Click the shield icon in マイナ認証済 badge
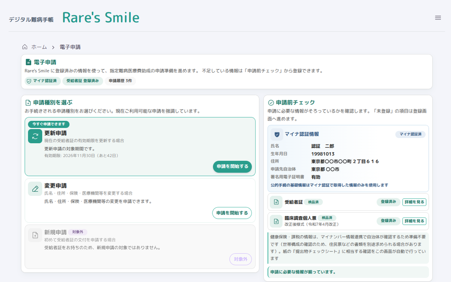Viewport: 451px width, 282px height. point(29,81)
